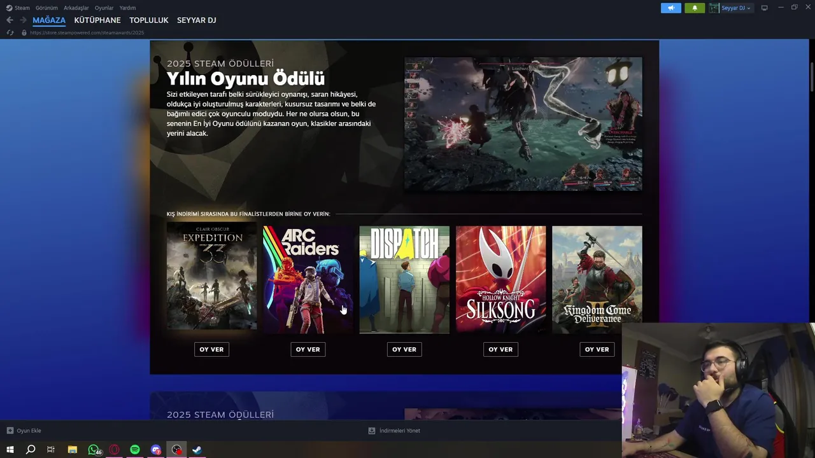The width and height of the screenshot is (815, 458).
Task: Open the Windows Start menu
Action: (10, 450)
